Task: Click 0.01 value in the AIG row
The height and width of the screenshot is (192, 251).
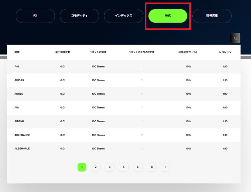Action: 63,108
